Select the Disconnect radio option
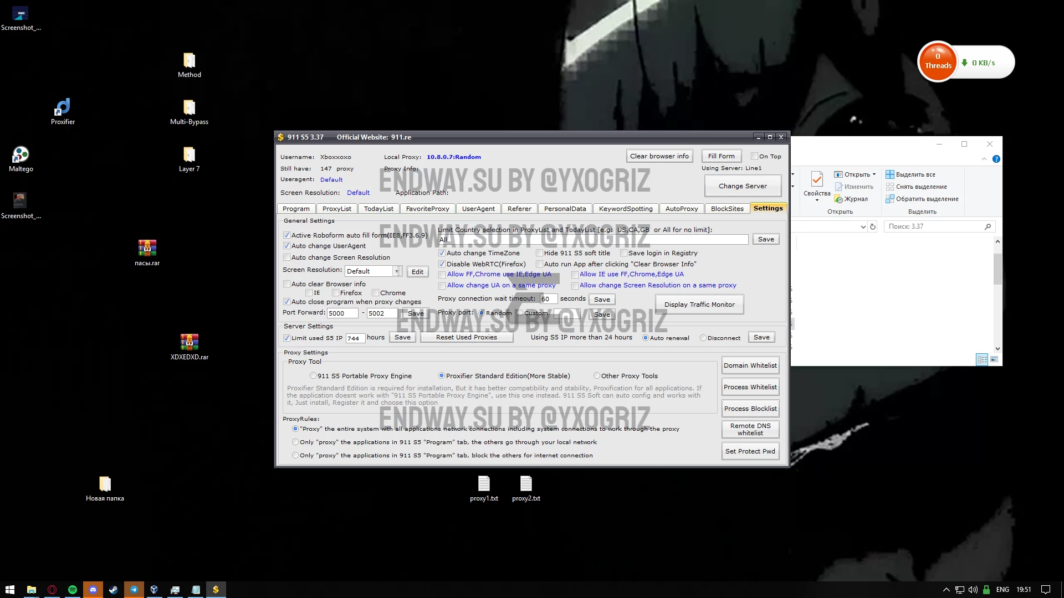Image resolution: width=1064 pixels, height=598 pixels. [x=703, y=338]
